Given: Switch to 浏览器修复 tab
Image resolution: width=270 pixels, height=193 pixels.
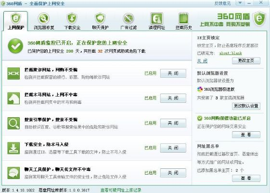Looking at the screenshot, I should 44,21.
